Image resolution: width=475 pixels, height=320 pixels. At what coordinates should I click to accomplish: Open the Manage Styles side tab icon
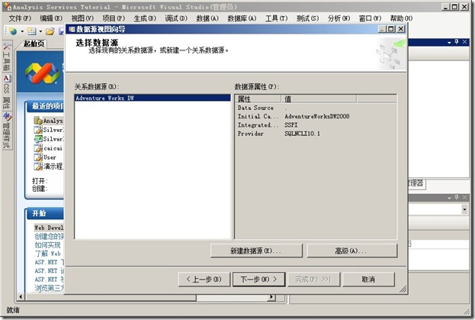pos(7,117)
